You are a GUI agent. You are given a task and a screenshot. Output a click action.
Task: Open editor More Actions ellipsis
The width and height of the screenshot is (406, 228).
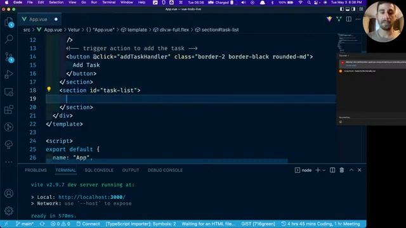(358, 19)
